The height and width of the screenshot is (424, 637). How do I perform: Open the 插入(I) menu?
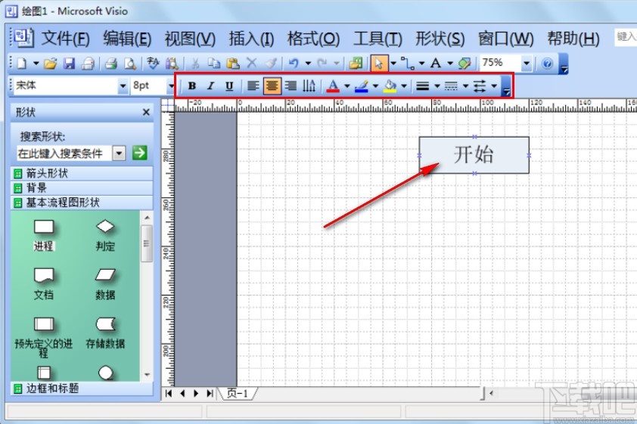[x=251, y=39]
